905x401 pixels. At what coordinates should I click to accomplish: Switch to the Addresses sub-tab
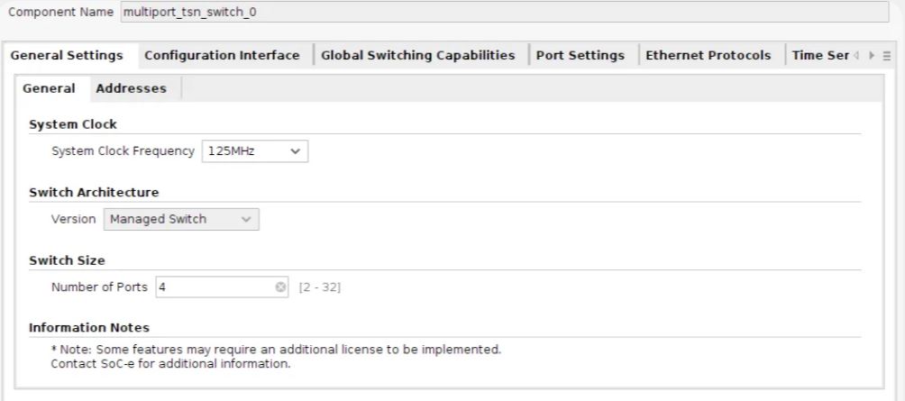(x=131, y=88)
